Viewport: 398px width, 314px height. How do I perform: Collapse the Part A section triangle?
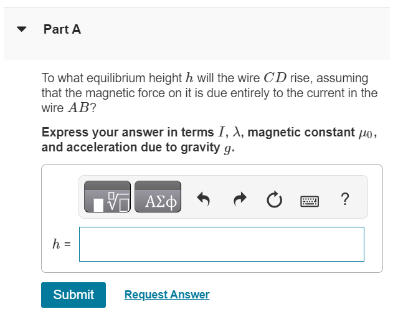point(22,29)
